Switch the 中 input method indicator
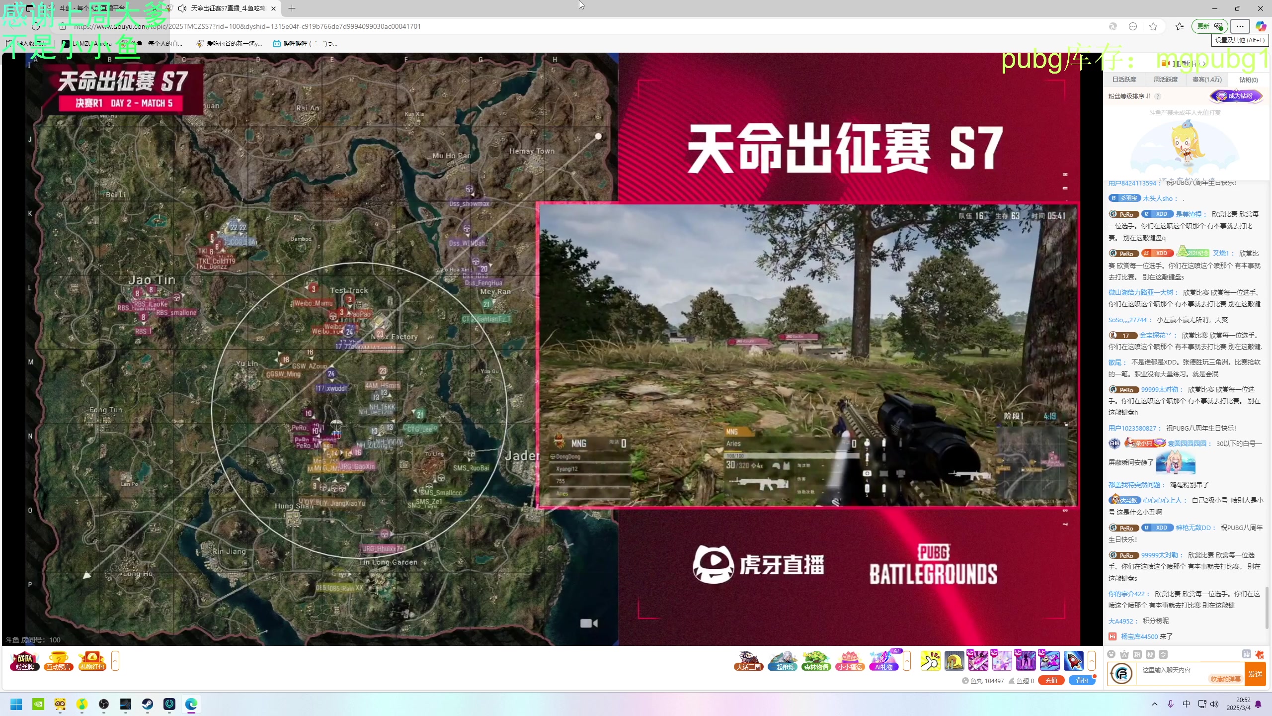 pos(1187,704)
